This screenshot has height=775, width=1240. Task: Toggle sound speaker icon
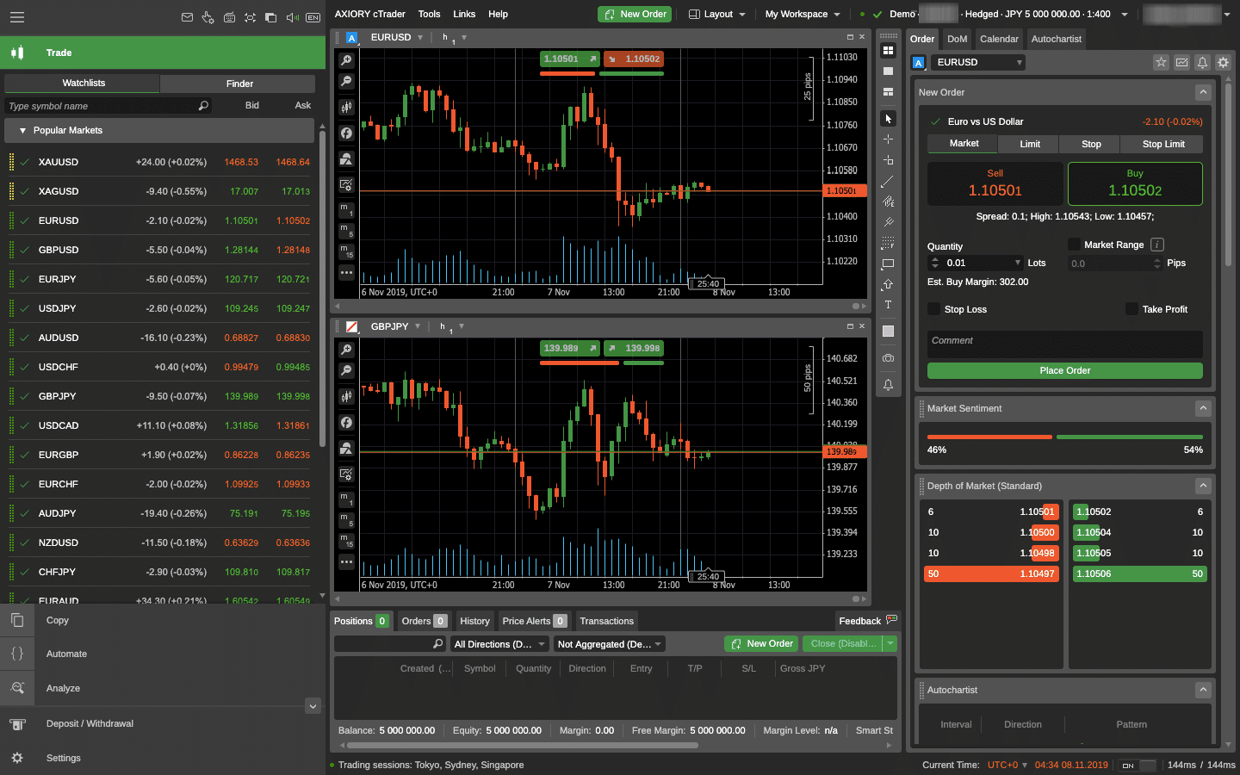pos(292,17)
